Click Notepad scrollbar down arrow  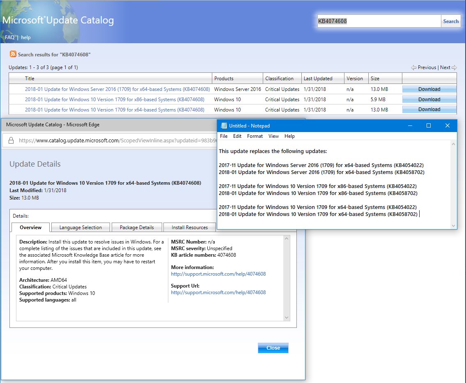453,225
